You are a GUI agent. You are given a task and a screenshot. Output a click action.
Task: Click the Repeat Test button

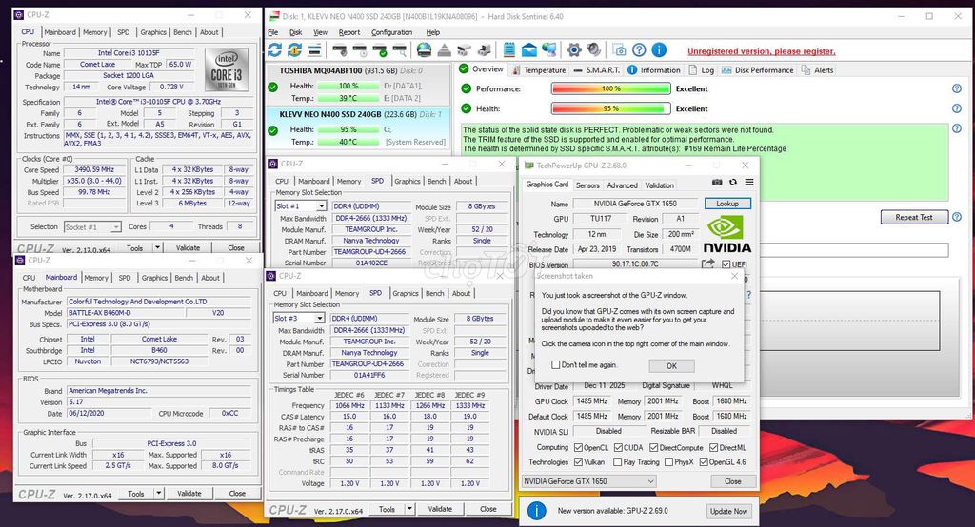pos(914,217)
